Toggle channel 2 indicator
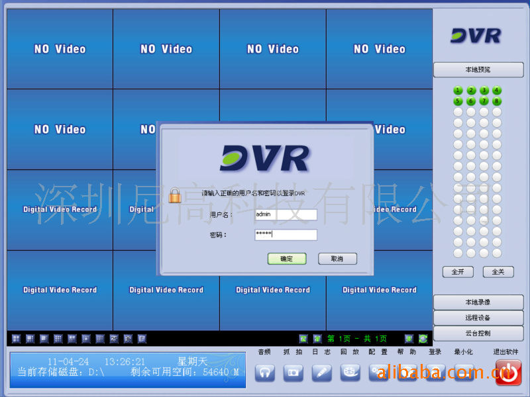This screenshot has width=530, height=397. 471,91
